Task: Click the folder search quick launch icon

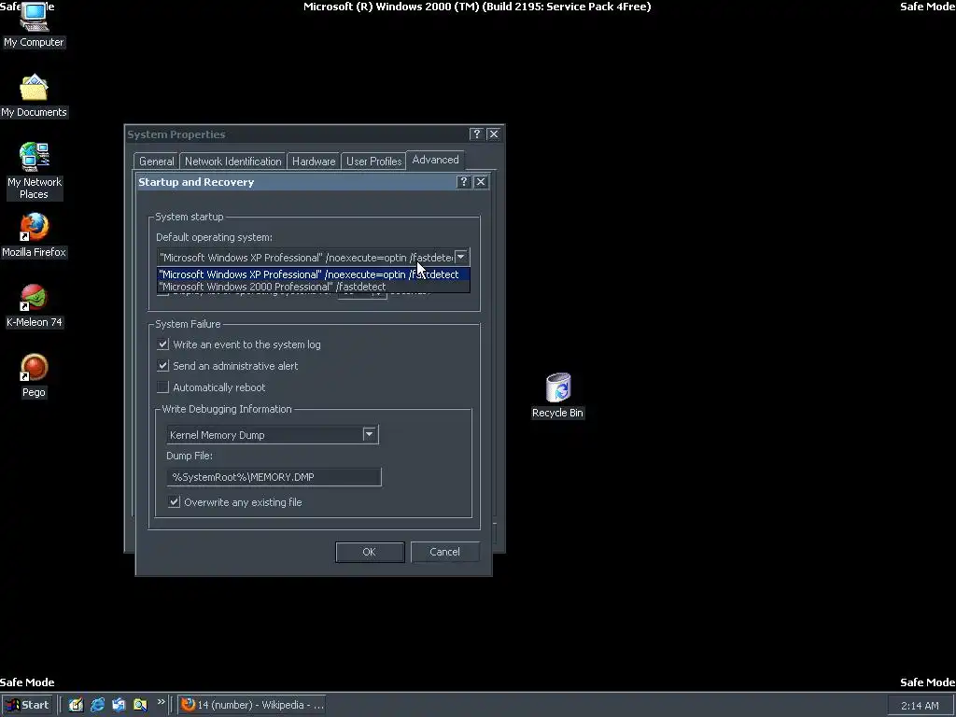Action: (140, 705)
